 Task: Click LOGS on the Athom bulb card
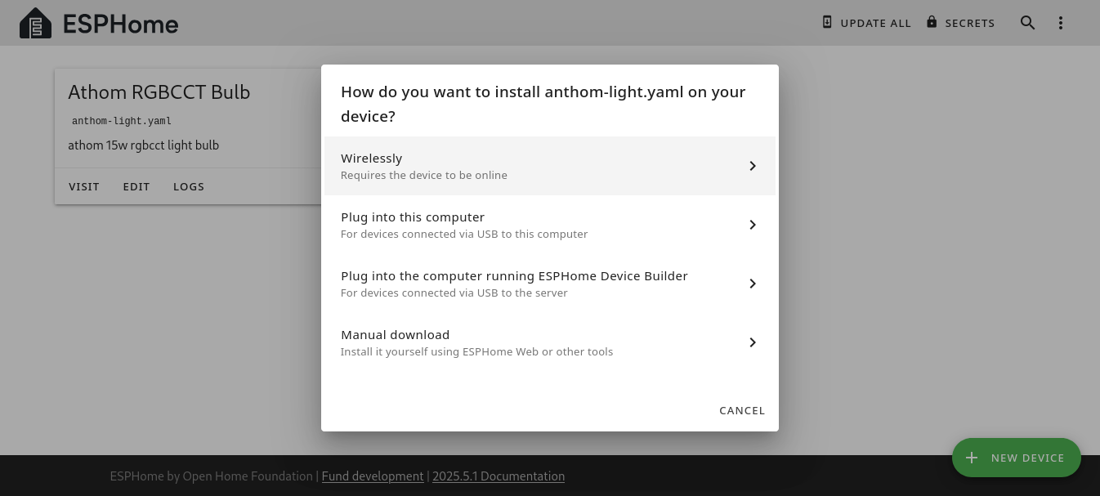point(189,186)
